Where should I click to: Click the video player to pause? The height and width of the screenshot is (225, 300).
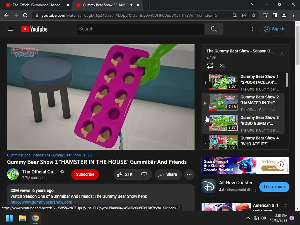[101, 97]
